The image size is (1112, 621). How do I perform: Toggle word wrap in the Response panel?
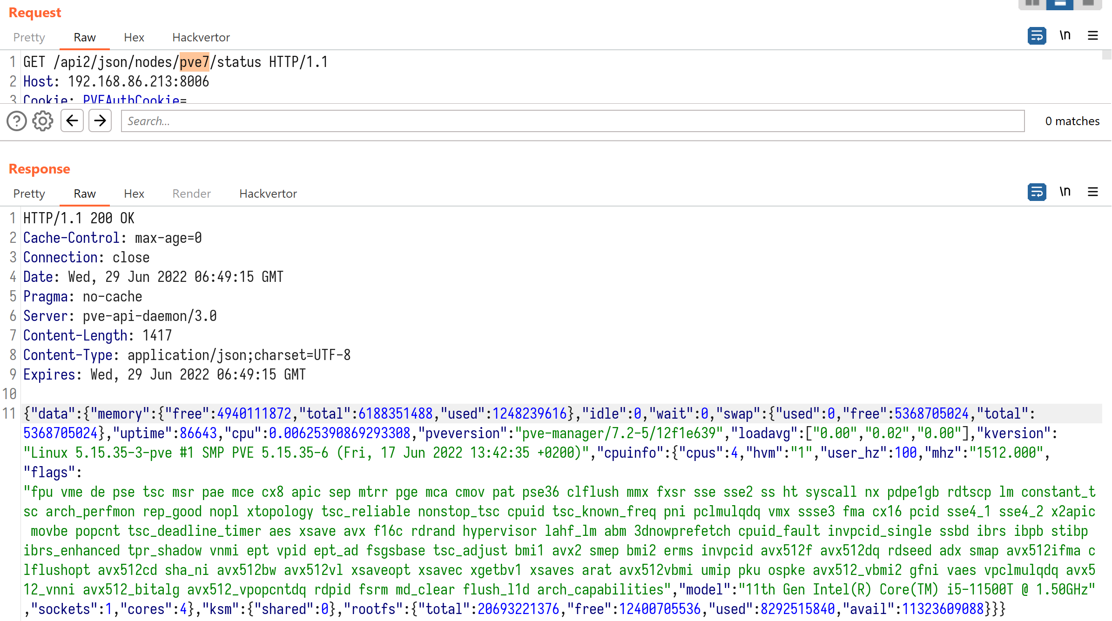1037,192
